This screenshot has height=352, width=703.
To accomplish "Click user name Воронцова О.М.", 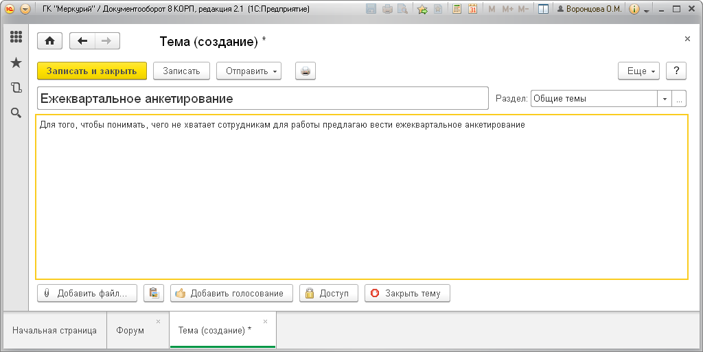I will (x=589, y=9).
